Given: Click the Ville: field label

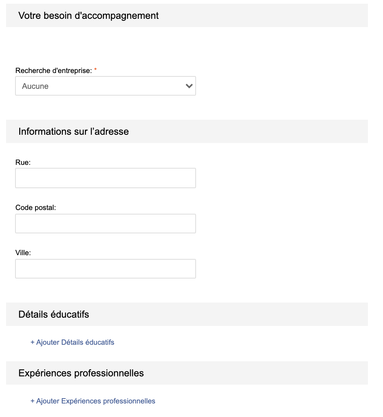Looking at the screenshot, I should 23,253.
